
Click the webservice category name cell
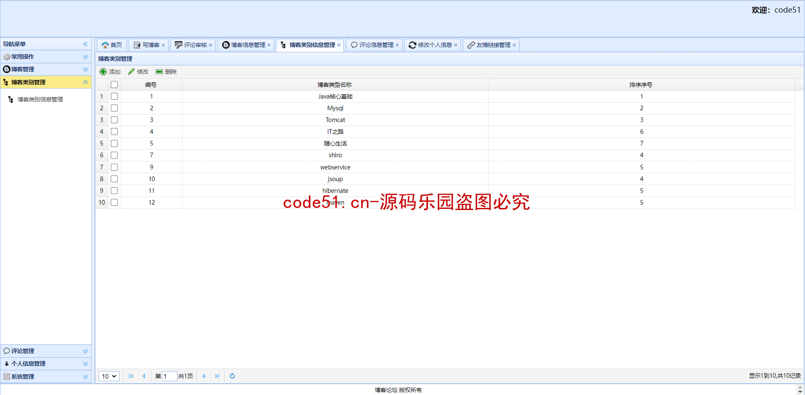[335, 167]
